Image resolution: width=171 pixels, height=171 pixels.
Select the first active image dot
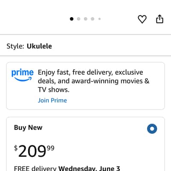tap(71, 19)
